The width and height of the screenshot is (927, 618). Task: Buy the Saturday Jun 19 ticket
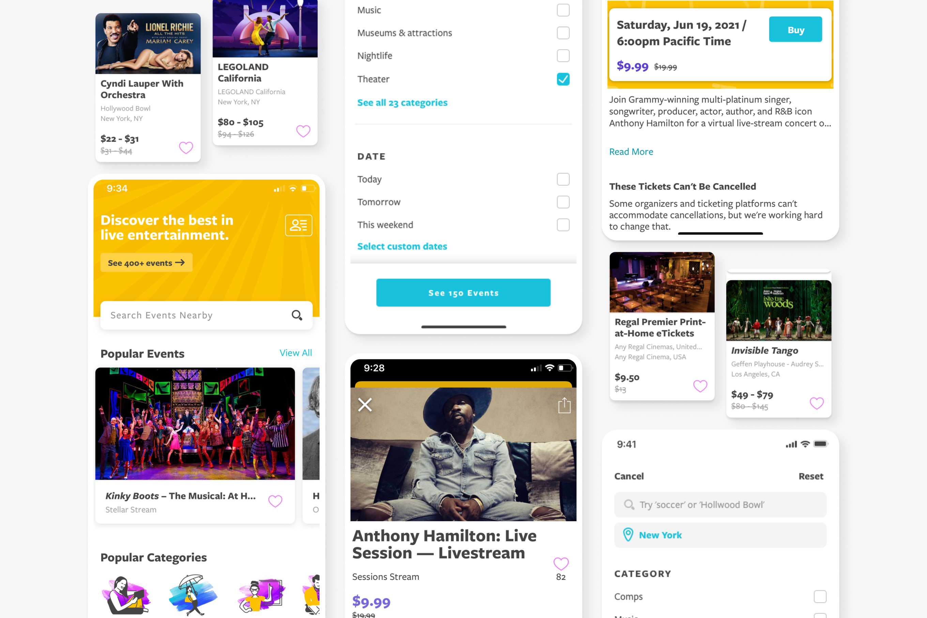coord(795,30)
